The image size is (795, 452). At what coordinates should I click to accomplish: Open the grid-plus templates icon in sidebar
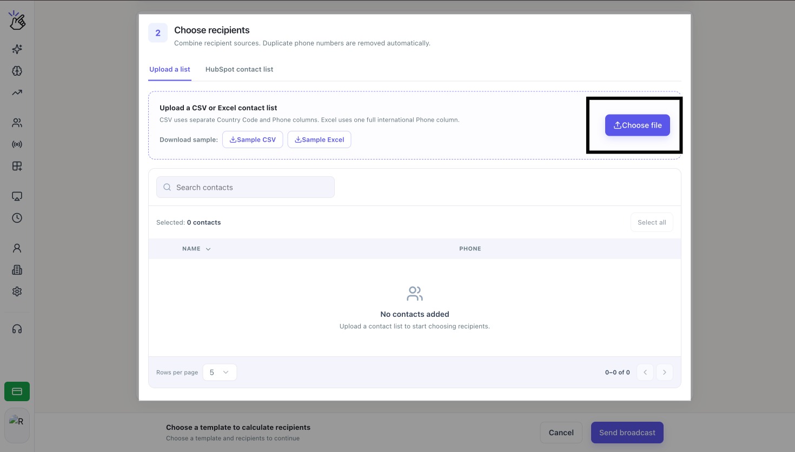point(17,166)
